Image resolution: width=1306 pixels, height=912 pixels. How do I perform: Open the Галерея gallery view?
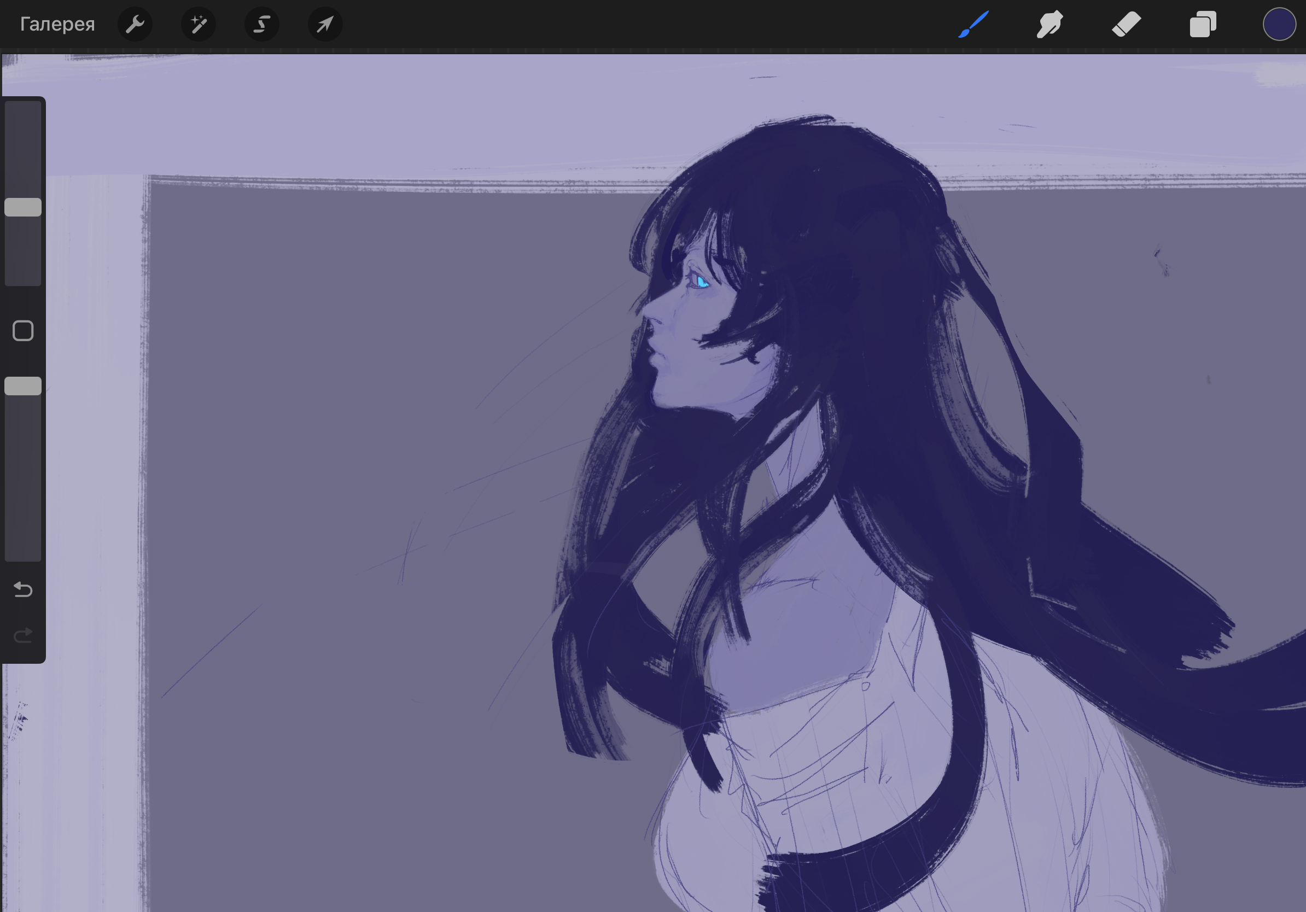click(x=57, y=25)
